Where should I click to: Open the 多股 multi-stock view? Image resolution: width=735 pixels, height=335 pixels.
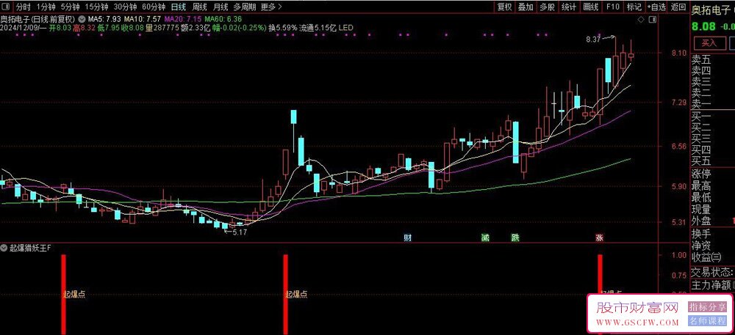tap(547, 7)
